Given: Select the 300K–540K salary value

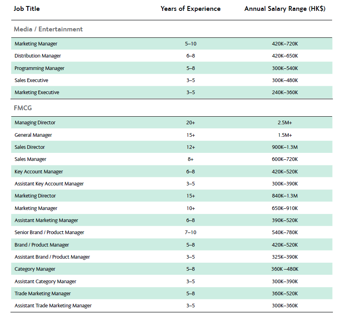Looking at the screenshot, I should coord(285,68).
